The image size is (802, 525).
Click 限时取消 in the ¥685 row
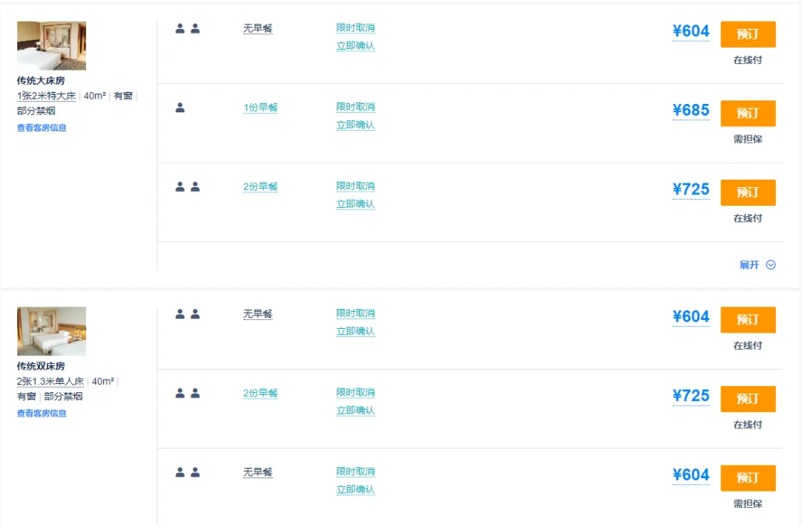pyautogui.click(x=356, y=107)
